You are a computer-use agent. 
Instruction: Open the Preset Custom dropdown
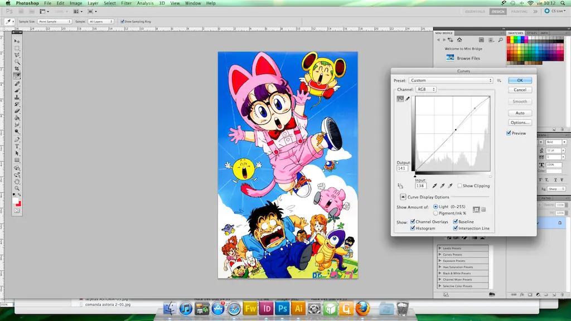[x=451, y=80]
